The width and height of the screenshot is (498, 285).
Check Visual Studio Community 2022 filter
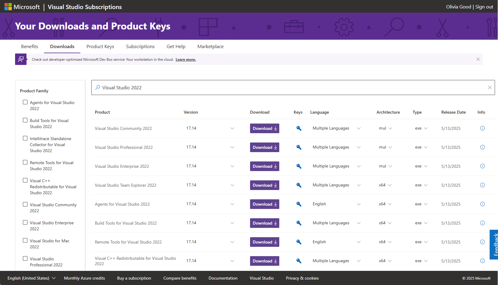coord(25,204)
